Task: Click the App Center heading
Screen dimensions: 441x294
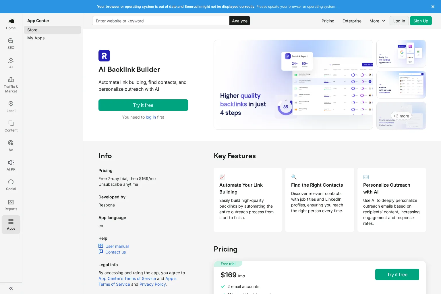Action: point(38,21)
